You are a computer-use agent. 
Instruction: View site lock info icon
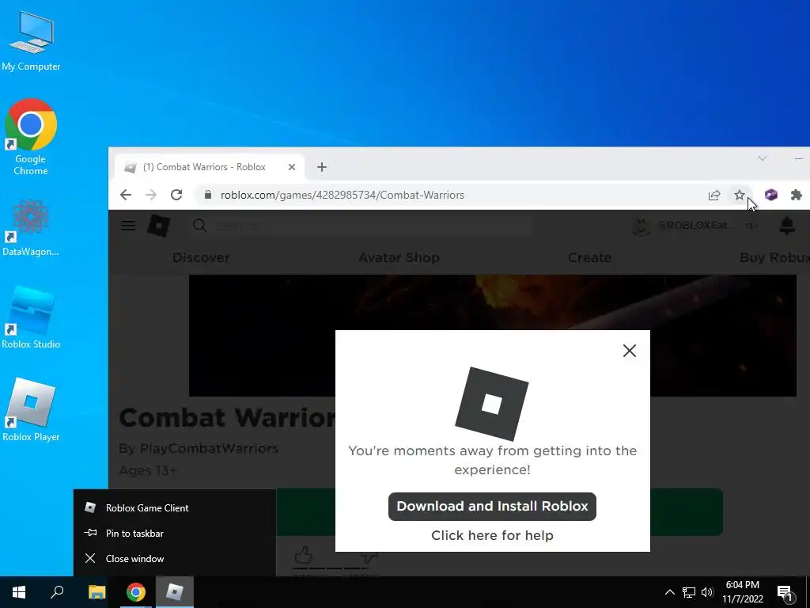(208, 195)
